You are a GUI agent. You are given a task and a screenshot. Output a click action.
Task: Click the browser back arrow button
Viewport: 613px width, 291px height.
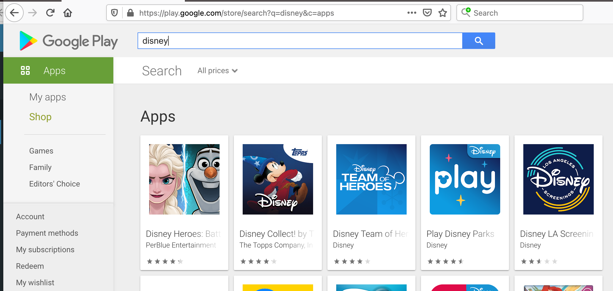coord(14,13)
